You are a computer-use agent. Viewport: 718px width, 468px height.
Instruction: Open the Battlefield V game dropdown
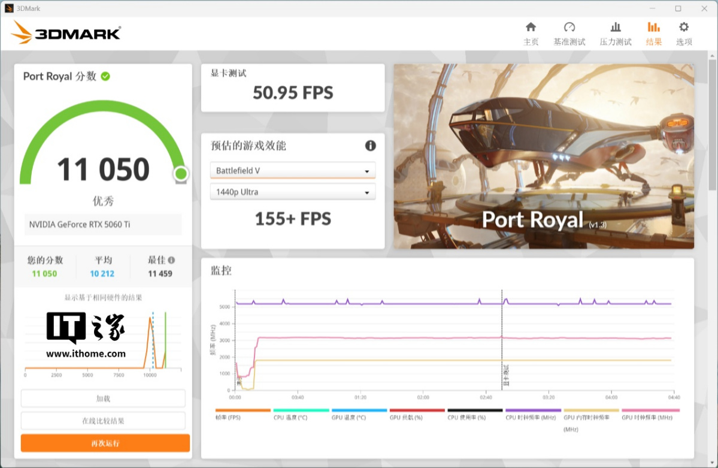[x=293, y=171]
